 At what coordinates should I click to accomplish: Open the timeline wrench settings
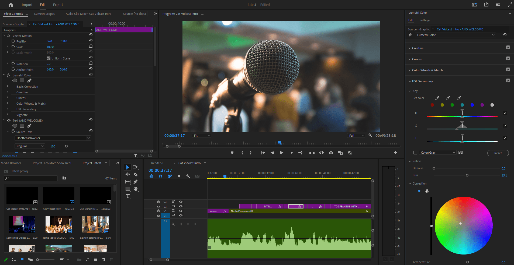188,176
